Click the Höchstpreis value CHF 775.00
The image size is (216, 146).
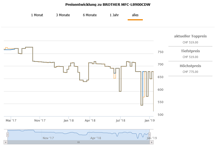coord(190,72)
